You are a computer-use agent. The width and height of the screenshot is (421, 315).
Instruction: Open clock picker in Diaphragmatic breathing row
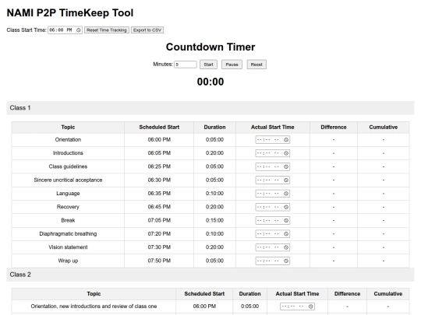click(x=286, y=234)
